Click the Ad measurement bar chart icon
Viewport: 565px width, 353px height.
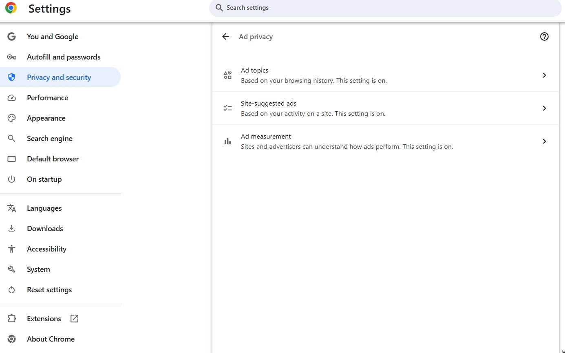point(227,141)
